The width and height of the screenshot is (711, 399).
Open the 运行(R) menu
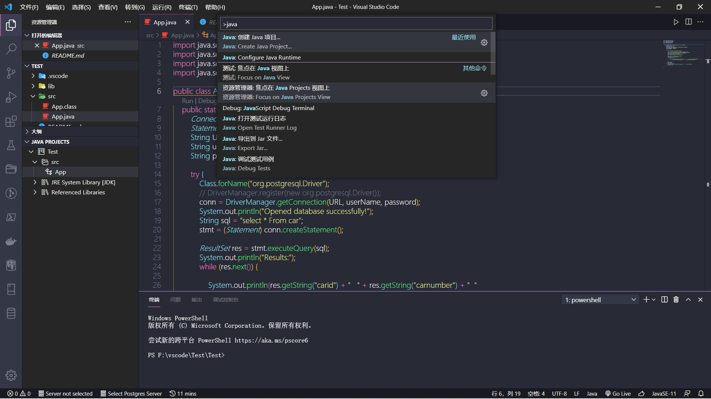pyautogui.click(x=161, y=7)
